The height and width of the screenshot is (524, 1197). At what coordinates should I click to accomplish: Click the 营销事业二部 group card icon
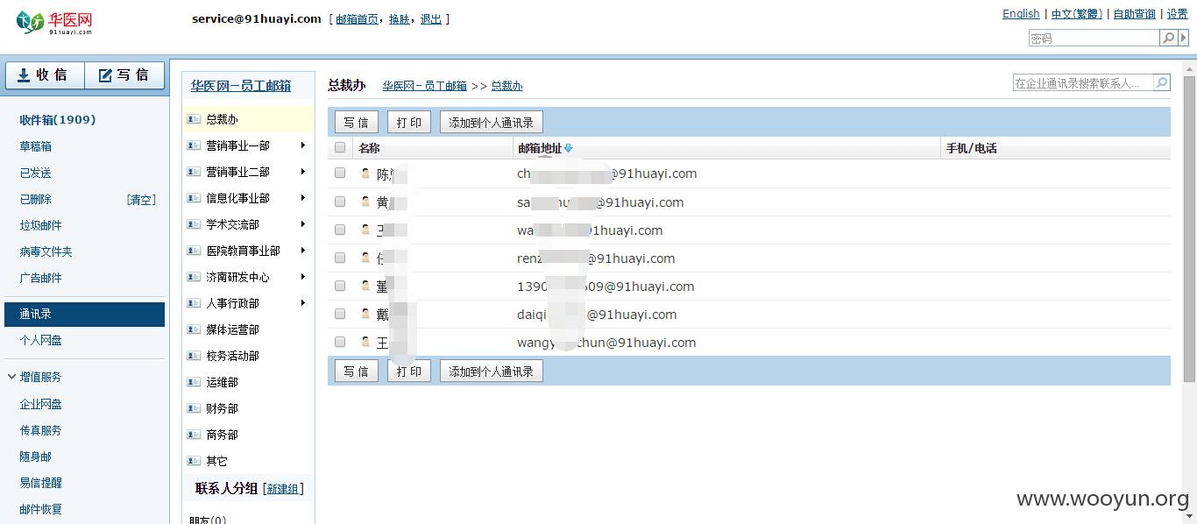click(x=194, y=172)
